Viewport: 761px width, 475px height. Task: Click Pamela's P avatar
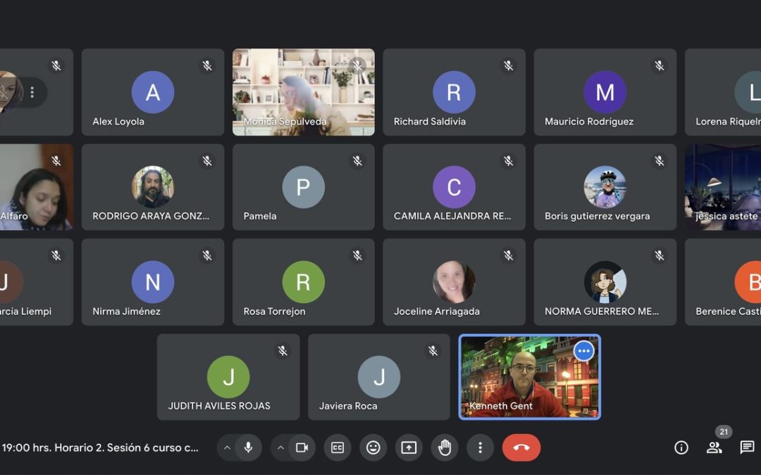coord(303,187)
